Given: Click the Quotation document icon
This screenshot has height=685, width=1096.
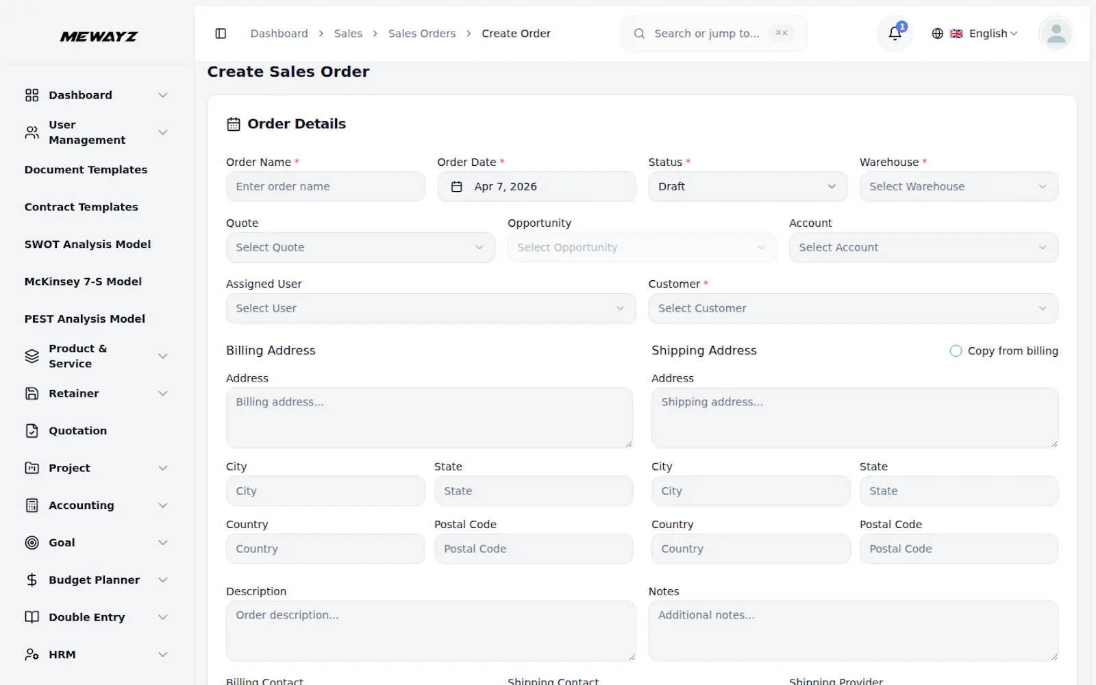Looking at the screenshot, I should pyautogui.click(x=32, y=431).
